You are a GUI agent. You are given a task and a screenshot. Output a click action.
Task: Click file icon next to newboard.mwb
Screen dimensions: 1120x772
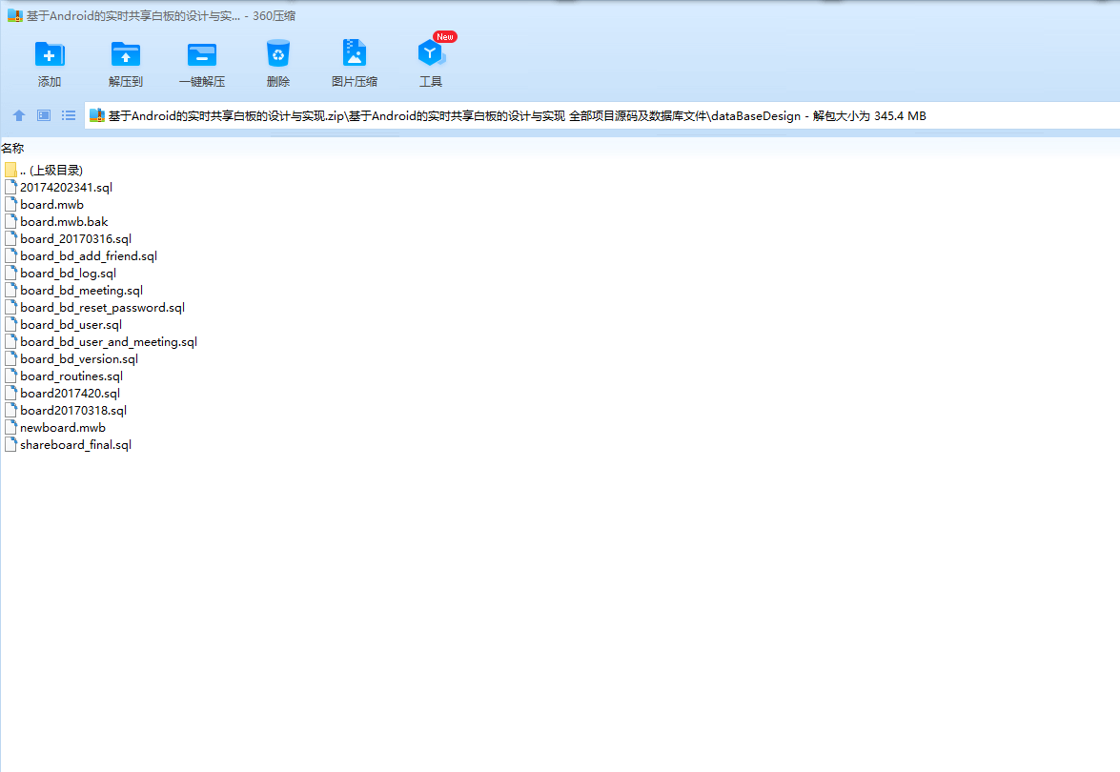click(10, 427)
